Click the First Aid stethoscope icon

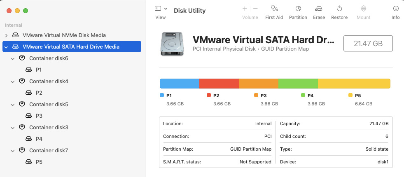point(274,9)
